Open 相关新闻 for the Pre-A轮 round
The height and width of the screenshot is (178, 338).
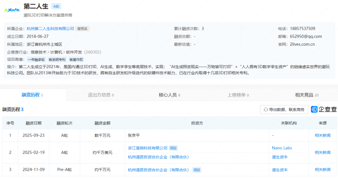[x=323, y=170]
